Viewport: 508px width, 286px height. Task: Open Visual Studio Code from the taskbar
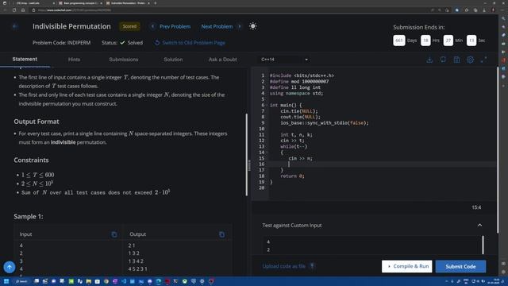click(124, 281)
